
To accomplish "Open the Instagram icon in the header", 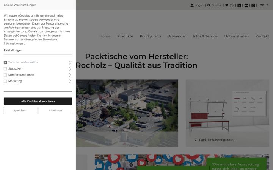I will (253, 5).
